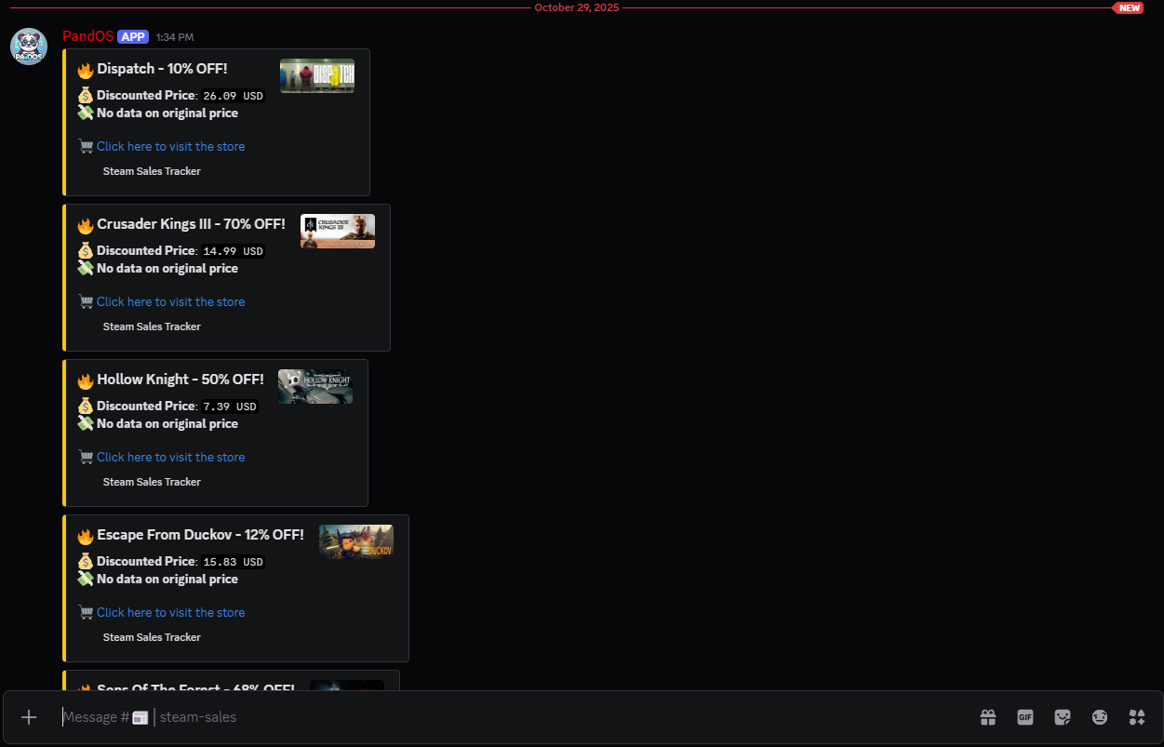Click the shopping cart icon on Dispatch embed

86,146
